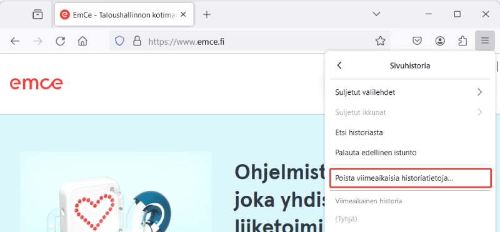This screenshot has width=500, height=232.
Task: Go back from Sivuhistoria submenu
Action: point(339,65)
